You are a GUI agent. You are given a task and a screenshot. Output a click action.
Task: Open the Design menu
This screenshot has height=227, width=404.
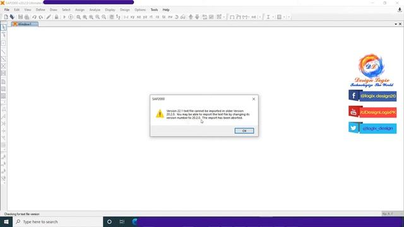(x=125, y=10)
